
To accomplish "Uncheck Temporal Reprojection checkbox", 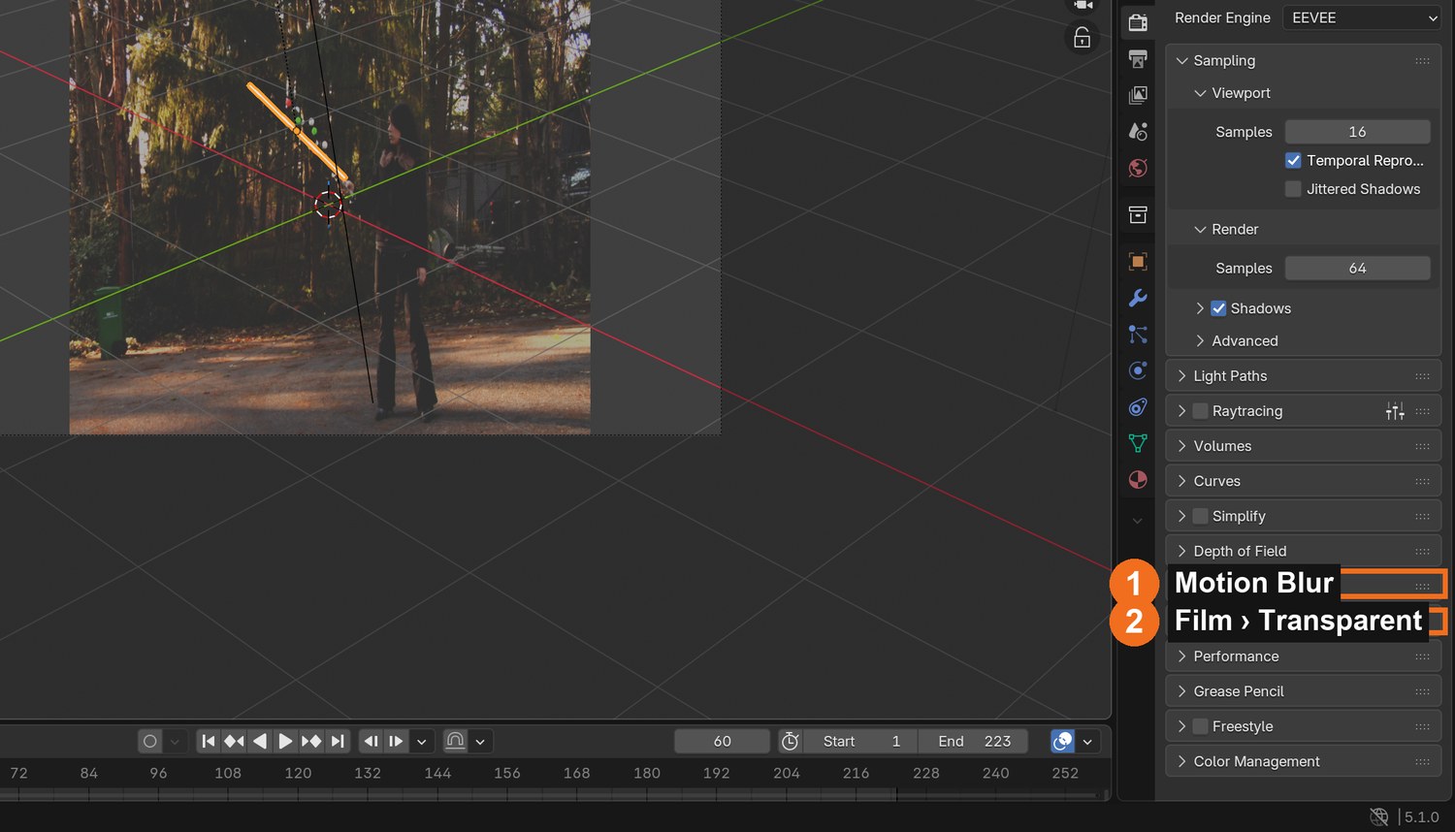I will click(x=1293, y=160).
